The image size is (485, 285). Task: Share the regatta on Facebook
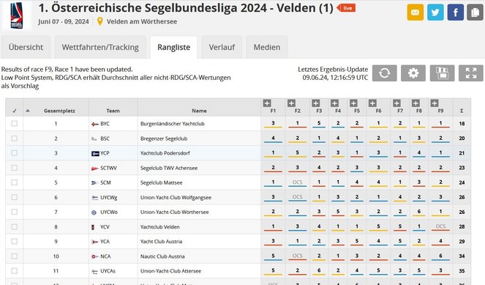point(455,12)
